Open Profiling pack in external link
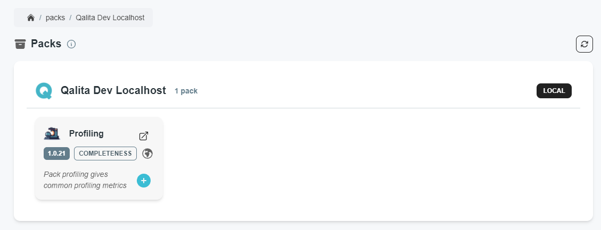This screenshot has height=230, width=601. pyautogui.click(x=143, y=136)
